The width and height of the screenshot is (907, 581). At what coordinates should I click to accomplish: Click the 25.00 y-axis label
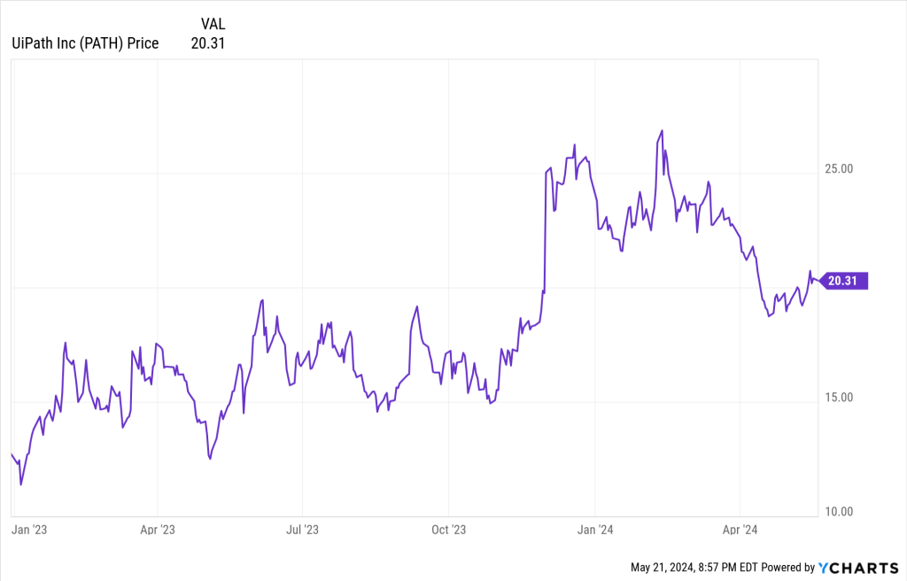point(837,168)
